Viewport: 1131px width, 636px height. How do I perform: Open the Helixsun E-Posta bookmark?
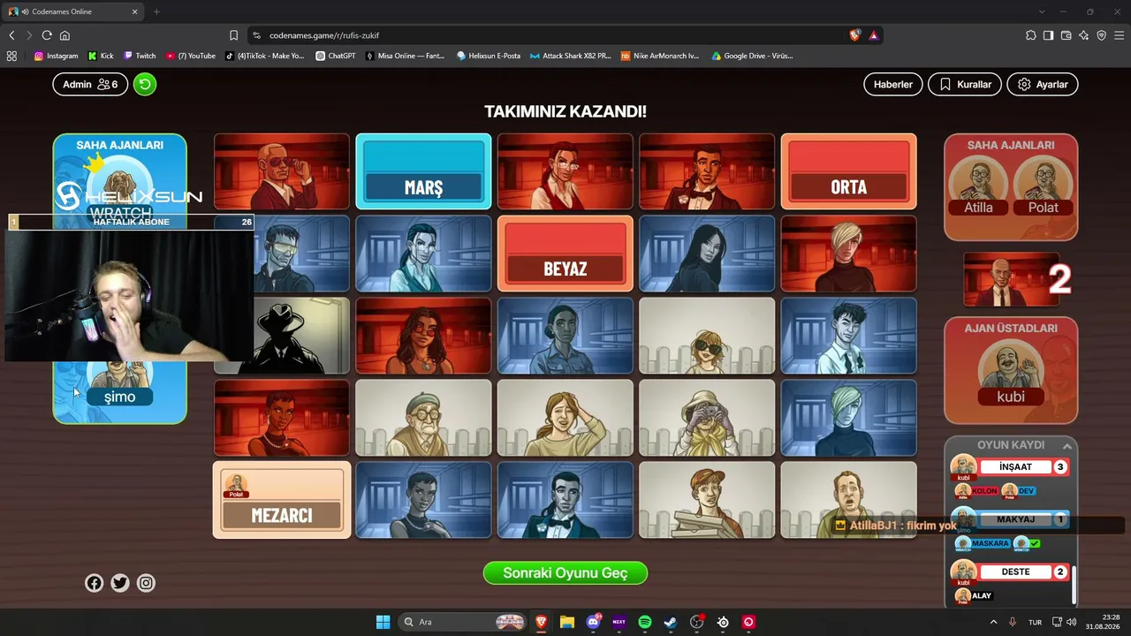[489, 56]
